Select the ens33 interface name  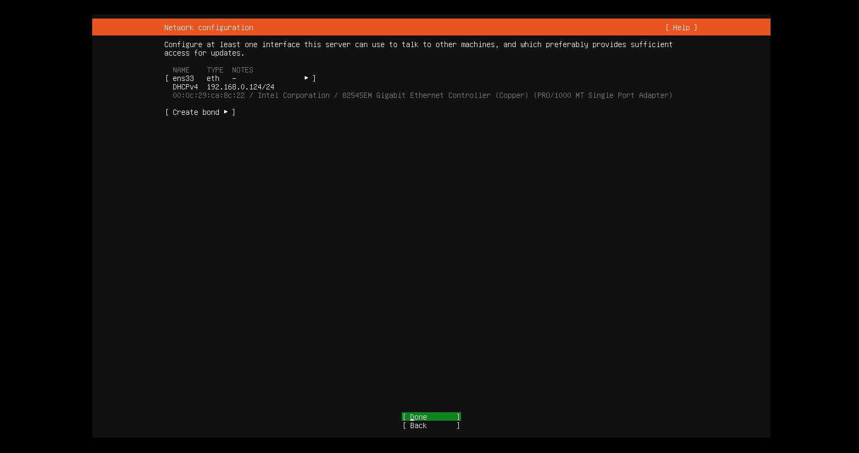pos(183,78)
